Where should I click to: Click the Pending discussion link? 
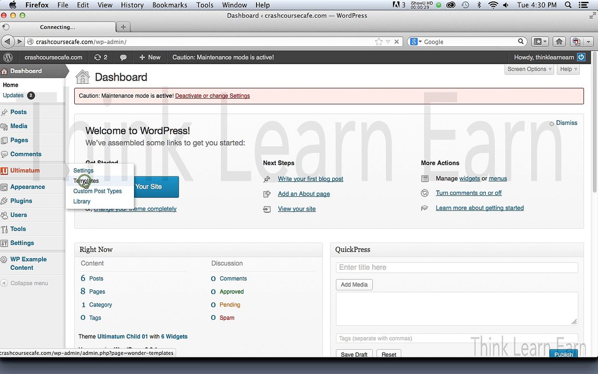(229, 305)
